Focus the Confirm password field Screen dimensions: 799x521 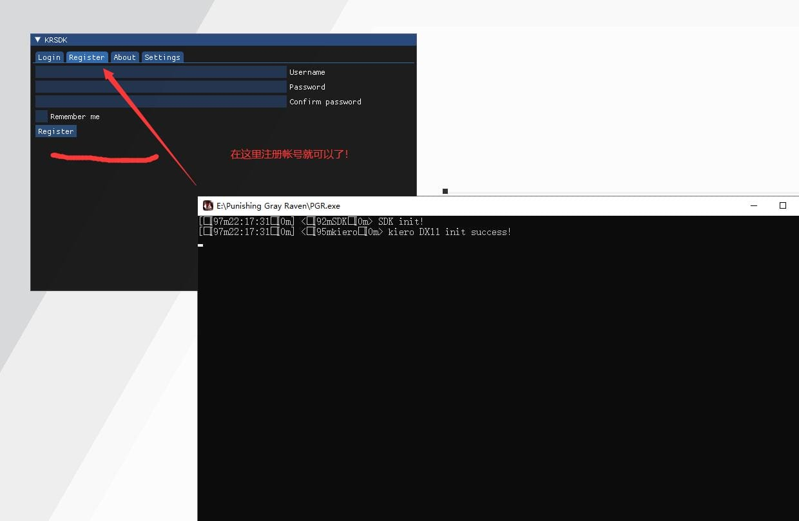[161, 102]
